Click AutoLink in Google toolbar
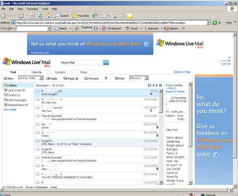Image resolution: width=238 pixels, height=196 pixels. pos(151,28)
